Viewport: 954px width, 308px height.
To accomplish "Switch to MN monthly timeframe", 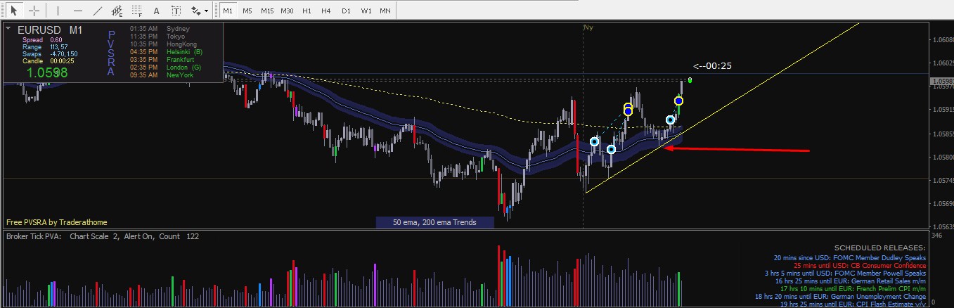I will [x=385, y=11].
